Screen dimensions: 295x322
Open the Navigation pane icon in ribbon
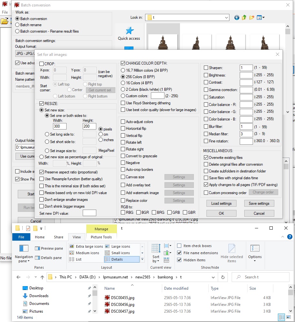24,248
